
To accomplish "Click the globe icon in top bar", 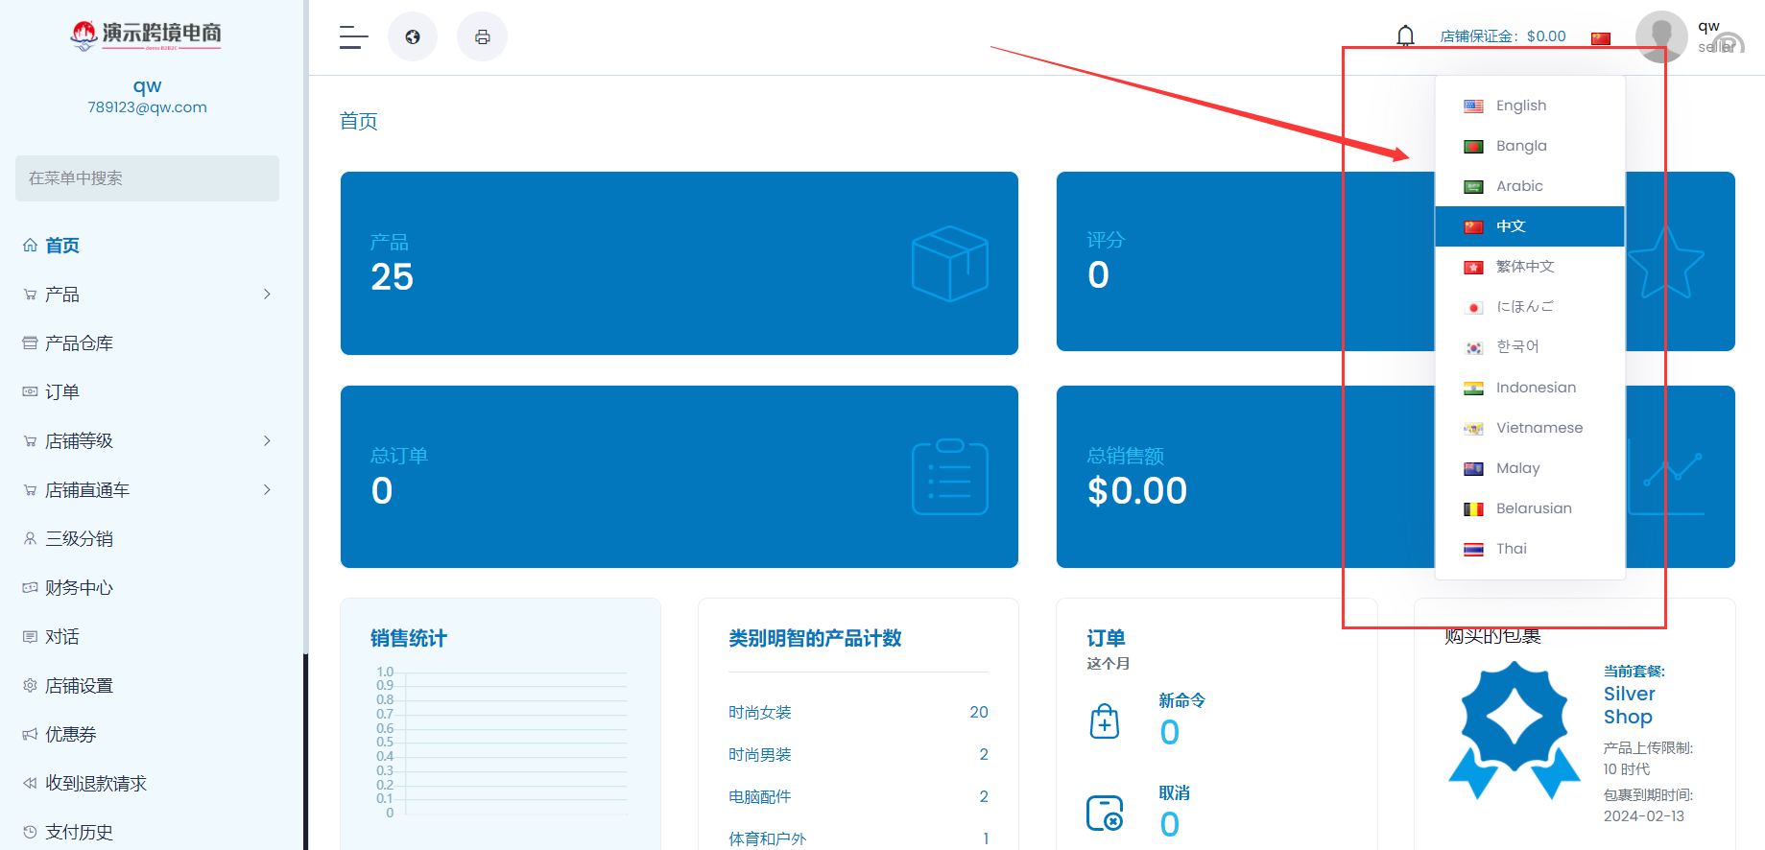I will pyautogui.click(x=413, y=37).
